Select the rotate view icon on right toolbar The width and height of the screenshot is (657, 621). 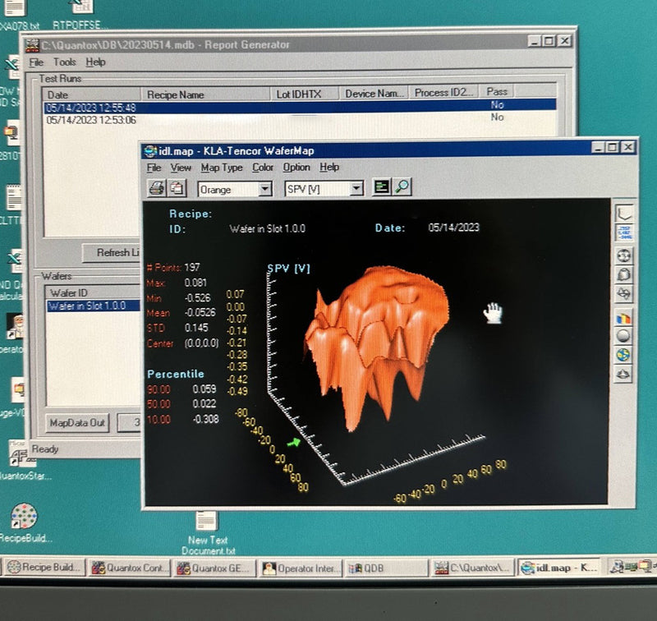point(623,292)
